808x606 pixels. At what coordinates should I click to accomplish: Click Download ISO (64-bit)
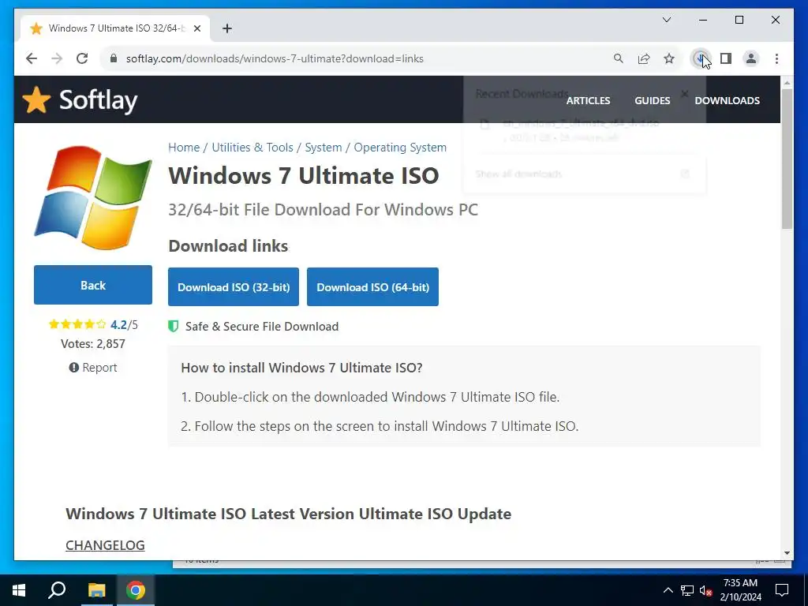coord(372,287)
